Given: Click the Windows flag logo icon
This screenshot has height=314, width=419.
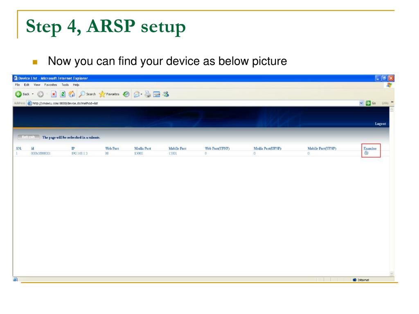Looking at the screenshot, I should pyautogui.click(x=389, y=85).
